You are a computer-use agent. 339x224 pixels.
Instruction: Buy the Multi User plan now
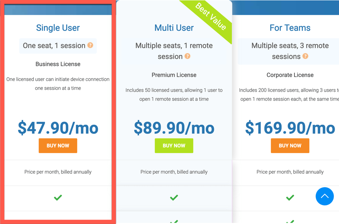(174, 145)
